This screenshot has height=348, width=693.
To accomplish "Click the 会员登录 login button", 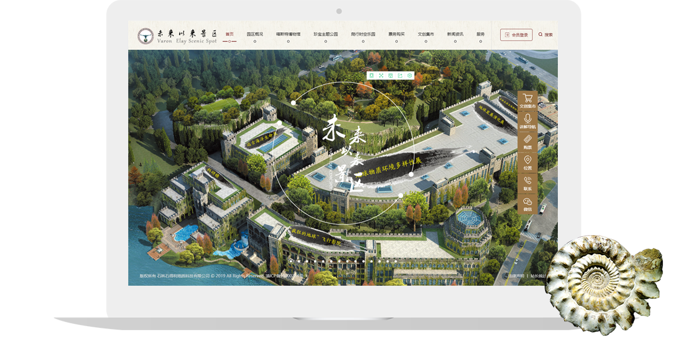I will (516, 35).
